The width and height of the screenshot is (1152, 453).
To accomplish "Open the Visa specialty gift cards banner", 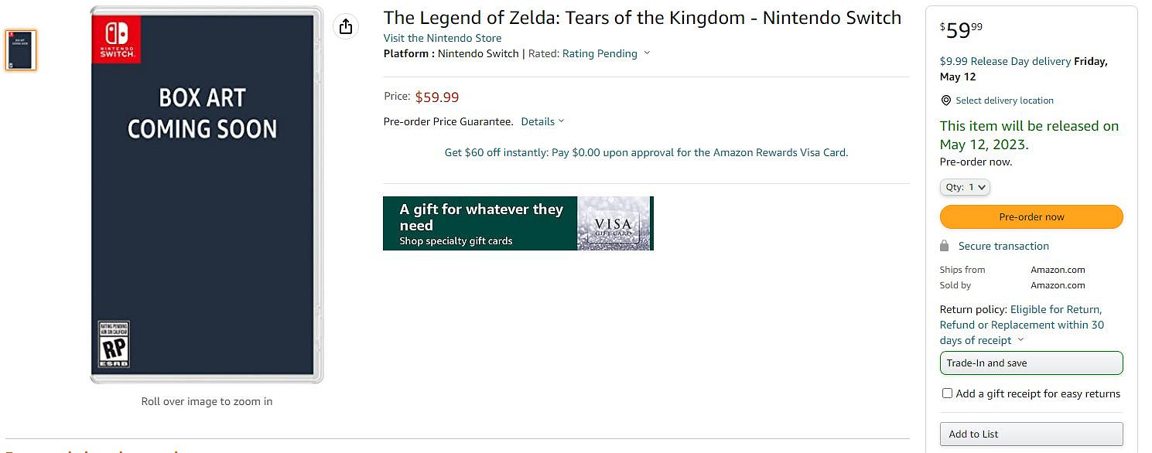I will [x=480, y=223].
